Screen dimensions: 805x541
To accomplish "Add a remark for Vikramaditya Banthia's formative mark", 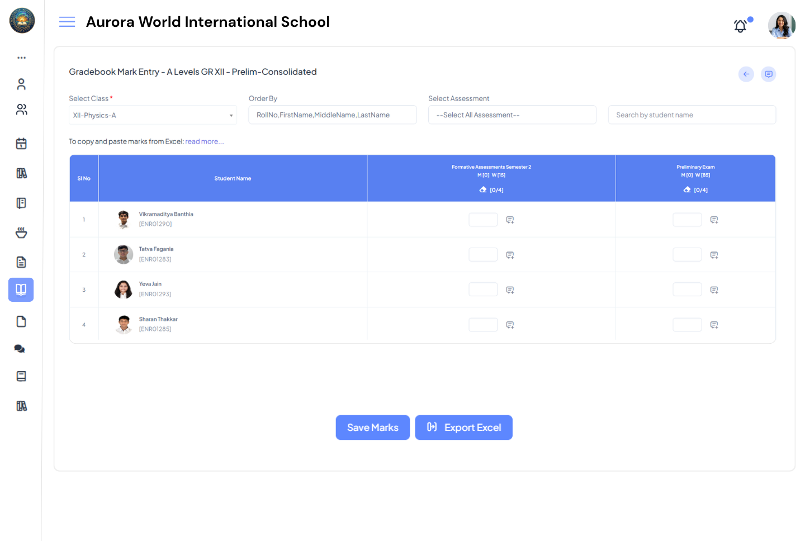I will (509, 219).
